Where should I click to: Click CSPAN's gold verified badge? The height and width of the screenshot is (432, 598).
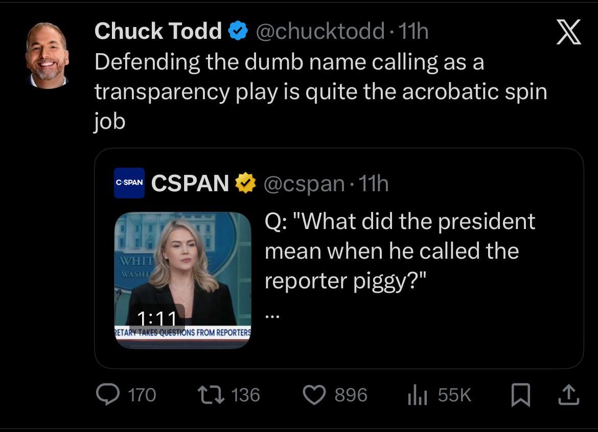tap(245, 183)
